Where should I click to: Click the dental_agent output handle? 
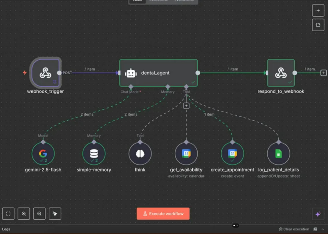(198, 73)
